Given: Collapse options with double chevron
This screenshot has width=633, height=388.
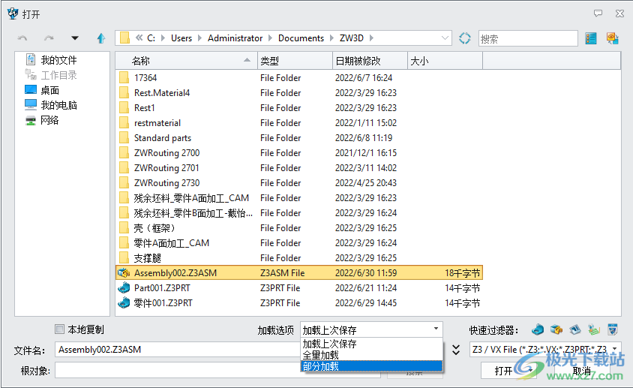Looking at the screenshot, I should point(456,350).
